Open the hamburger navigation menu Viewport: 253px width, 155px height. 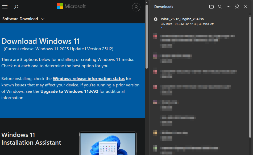click(x=5, y=7)
